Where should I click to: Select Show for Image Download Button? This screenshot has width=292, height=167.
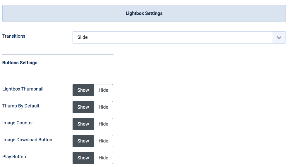(83, 141)
